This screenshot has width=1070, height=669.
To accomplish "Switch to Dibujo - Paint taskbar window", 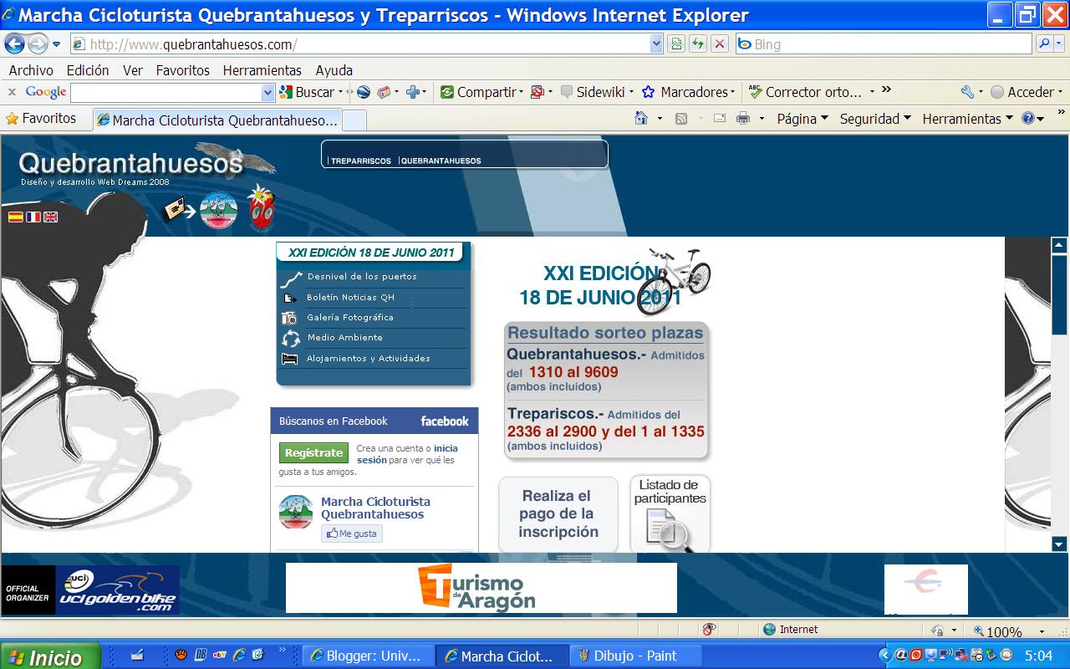I will (x=636, y=656).
